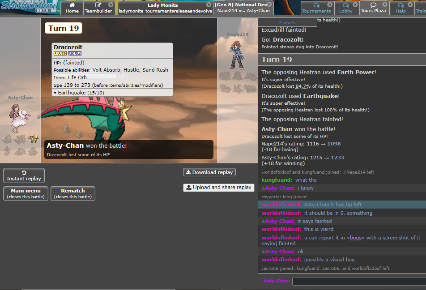
Task: Click the Teambuilder pencil edit icon
Action: (98, 5)
